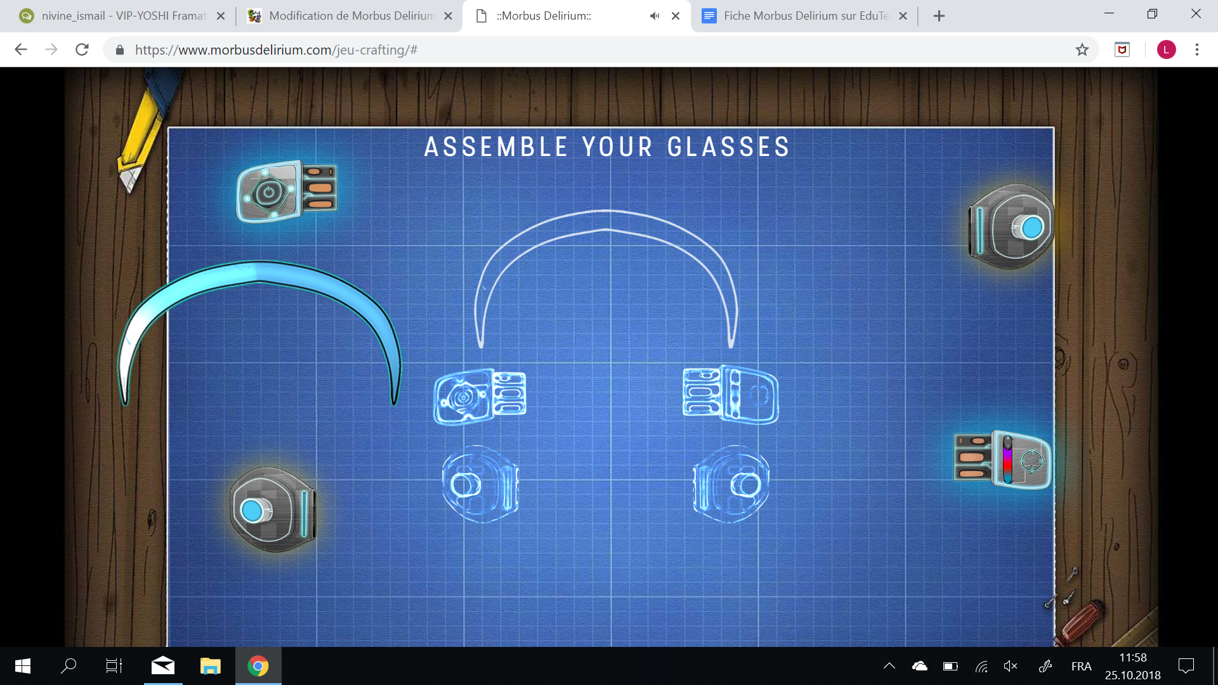Open the Action Center notifications icon
The width and height of the screenshot is (1218, 685).
(1186, 666)
